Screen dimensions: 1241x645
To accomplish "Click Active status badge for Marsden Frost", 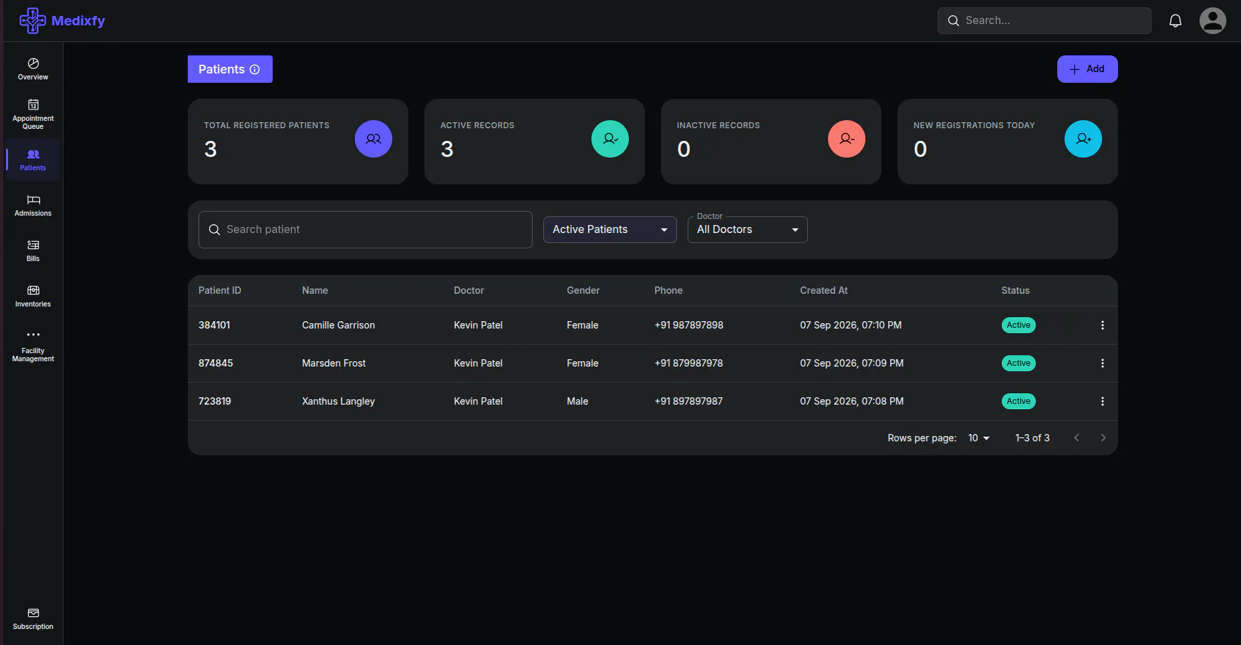I will (1018, 363).
